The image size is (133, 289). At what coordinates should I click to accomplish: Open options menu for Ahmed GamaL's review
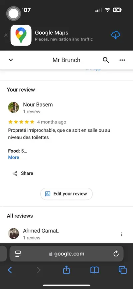[122, 234]
